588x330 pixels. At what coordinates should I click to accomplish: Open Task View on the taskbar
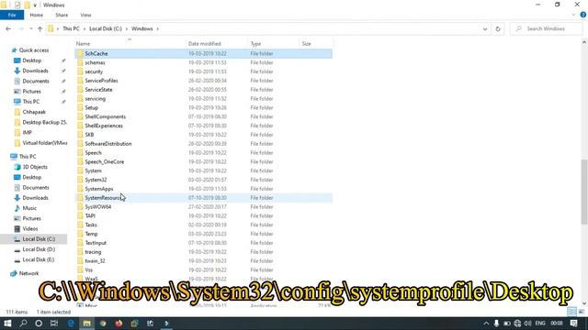tap(54, 324)
